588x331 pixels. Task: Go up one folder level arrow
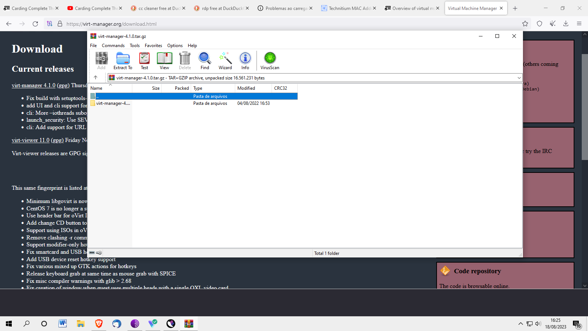(96, 78)
